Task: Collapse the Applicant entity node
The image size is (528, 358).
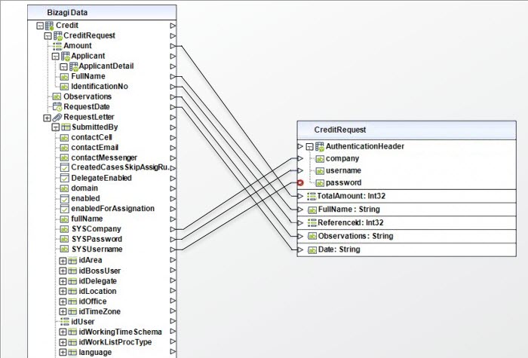Action: (56, 57)
